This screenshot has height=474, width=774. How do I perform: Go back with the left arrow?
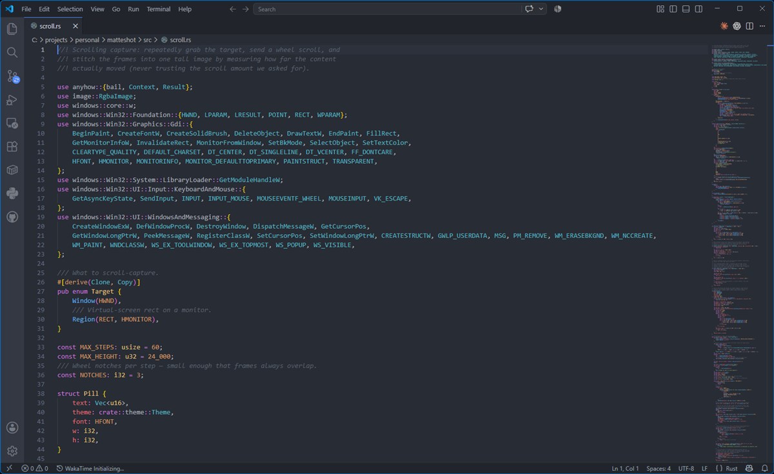pos(233,9)
